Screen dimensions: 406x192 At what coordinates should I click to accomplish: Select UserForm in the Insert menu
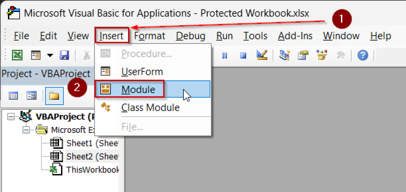tap(142, 72)
